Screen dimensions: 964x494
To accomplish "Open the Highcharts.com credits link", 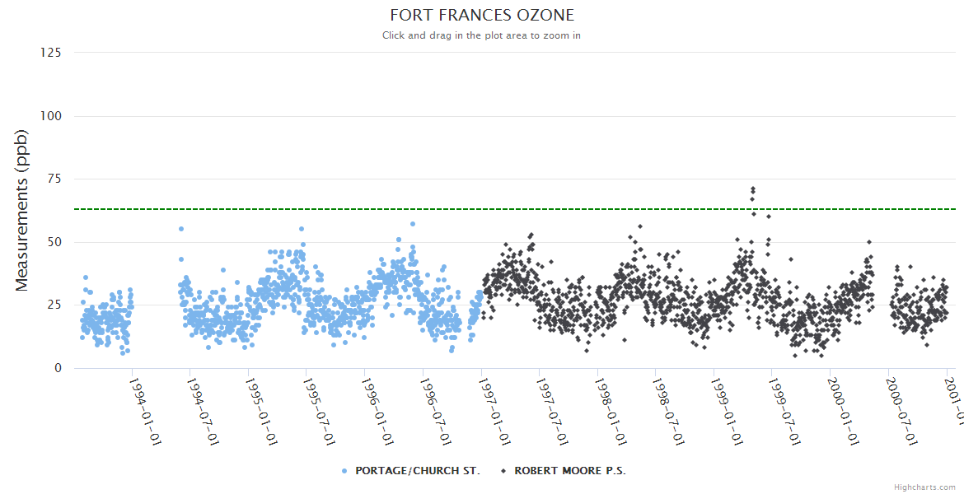I will pyautogui.click(x=924, y=487).
